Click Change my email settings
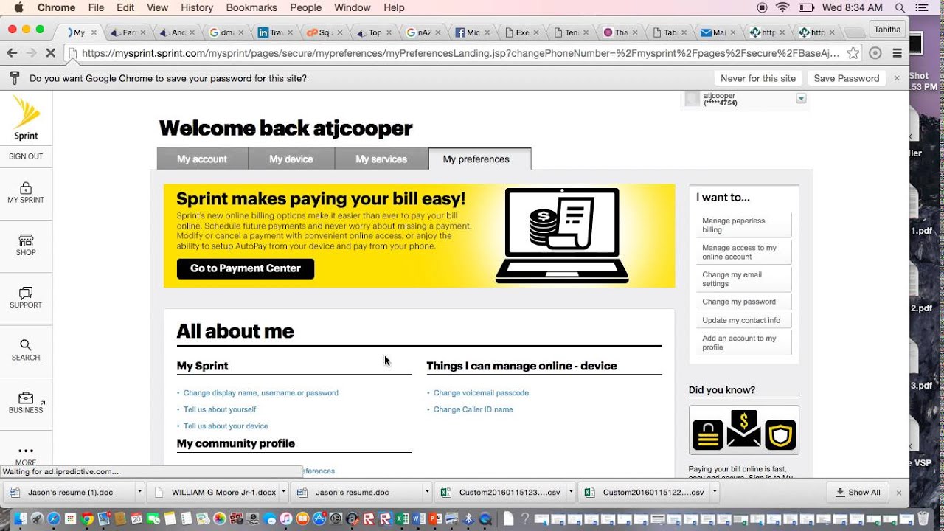The image size is (944, 531). pyautogui.click(x=743, y=279)
